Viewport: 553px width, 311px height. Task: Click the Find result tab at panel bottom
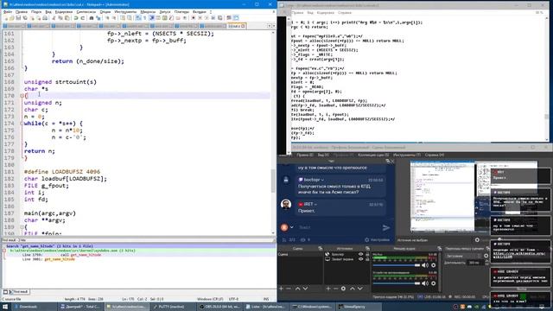18,292
